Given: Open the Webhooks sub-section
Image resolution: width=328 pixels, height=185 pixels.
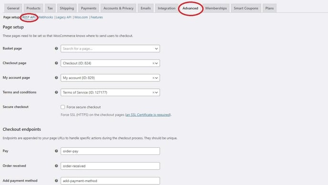Looking at the screenshot, I should [x=45, y=17].
